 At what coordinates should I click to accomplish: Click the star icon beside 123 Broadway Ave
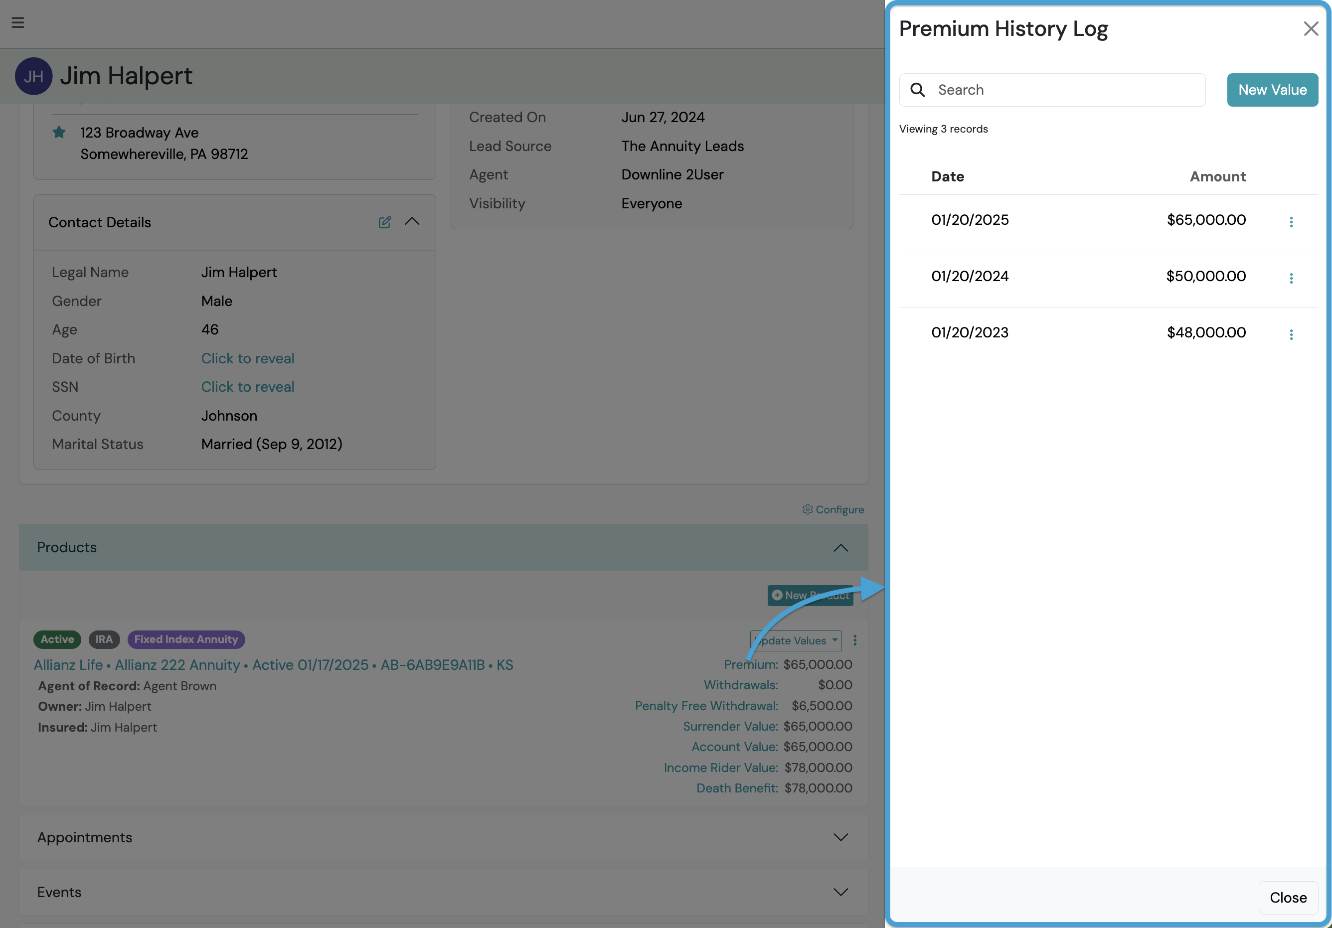pos(59,132)
